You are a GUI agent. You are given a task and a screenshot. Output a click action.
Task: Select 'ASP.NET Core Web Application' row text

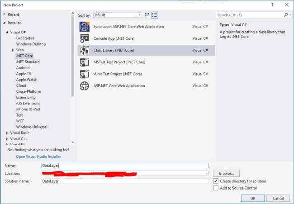coord(119,86)
